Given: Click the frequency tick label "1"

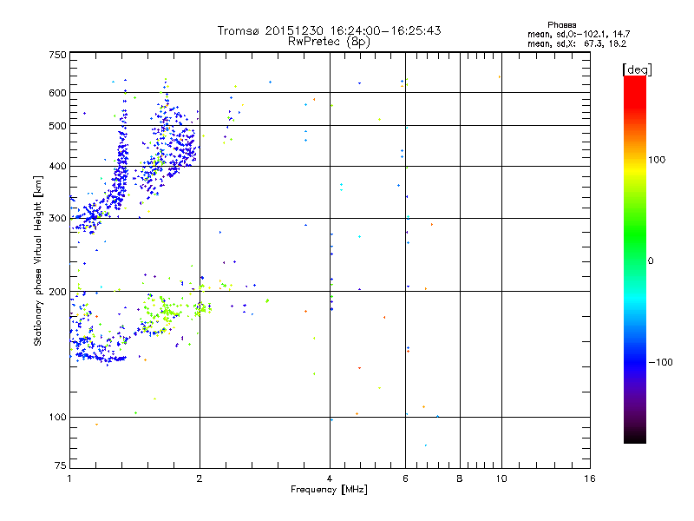Looking at the screenshot, I should click(69, 478).
